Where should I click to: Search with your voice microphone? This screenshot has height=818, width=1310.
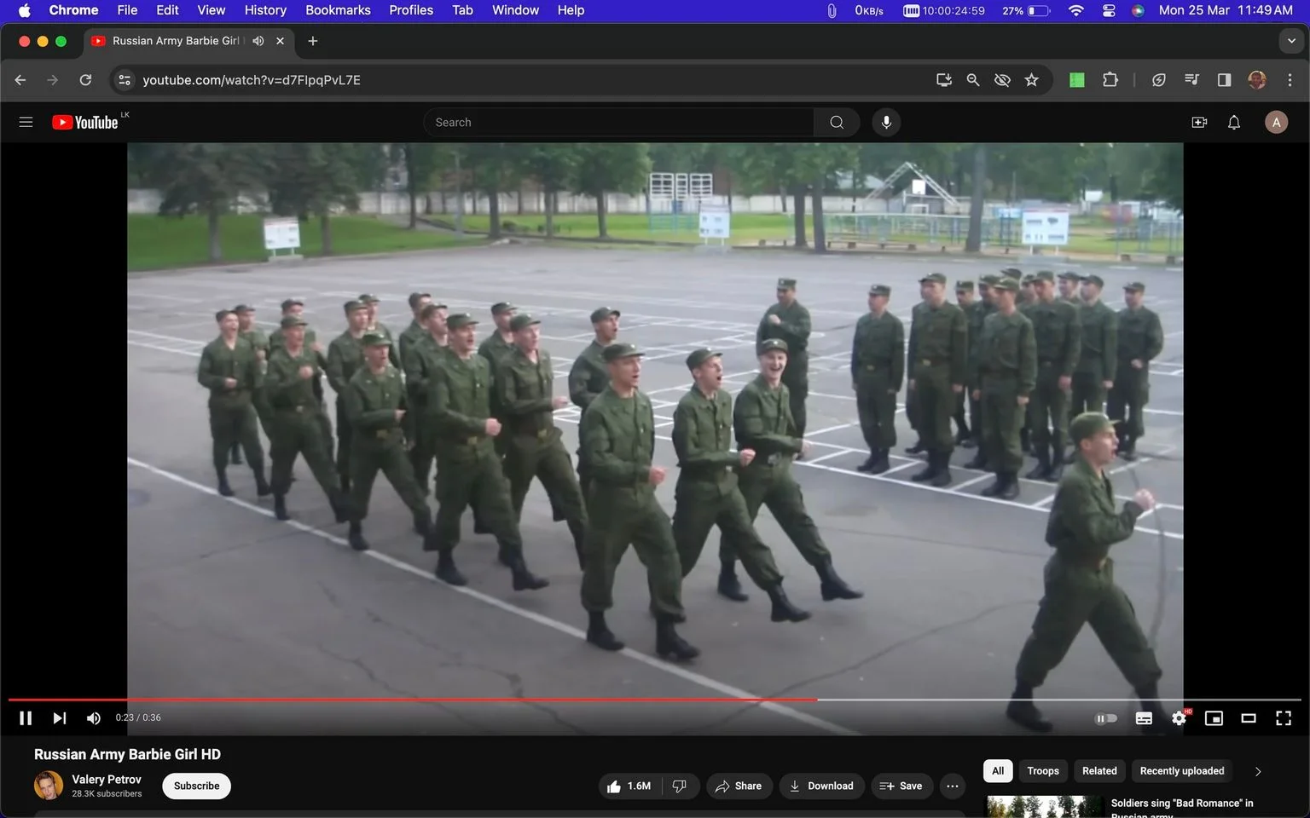pos(886,123)
